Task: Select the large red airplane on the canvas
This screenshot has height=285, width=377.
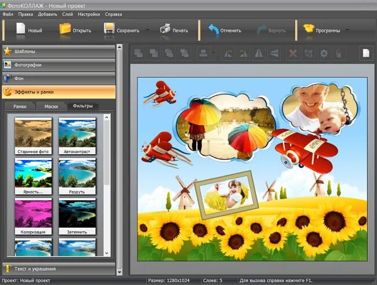Action: point(305,150)
